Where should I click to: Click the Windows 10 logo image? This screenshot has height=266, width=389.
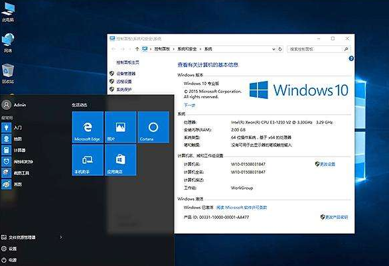point(299,90)
